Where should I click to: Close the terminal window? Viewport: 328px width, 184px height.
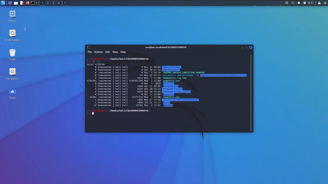coord(251,47)
